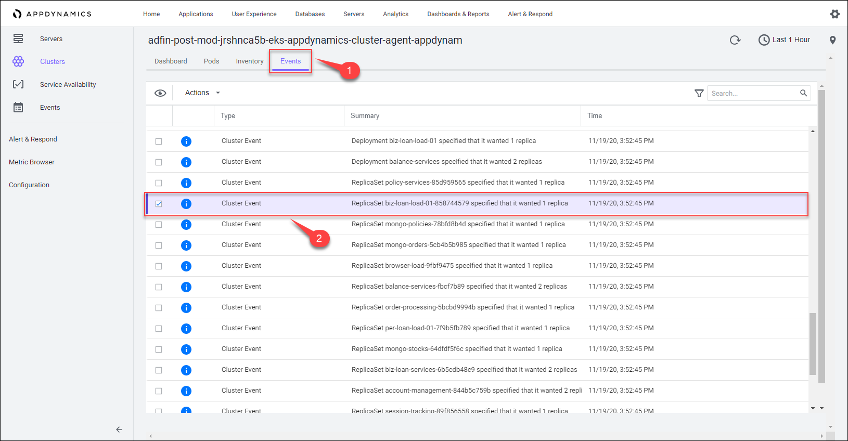Click info icon for the biz-loan-load-01 Deployment event
The width and height of the screenshot is (848, 441).
186,141
